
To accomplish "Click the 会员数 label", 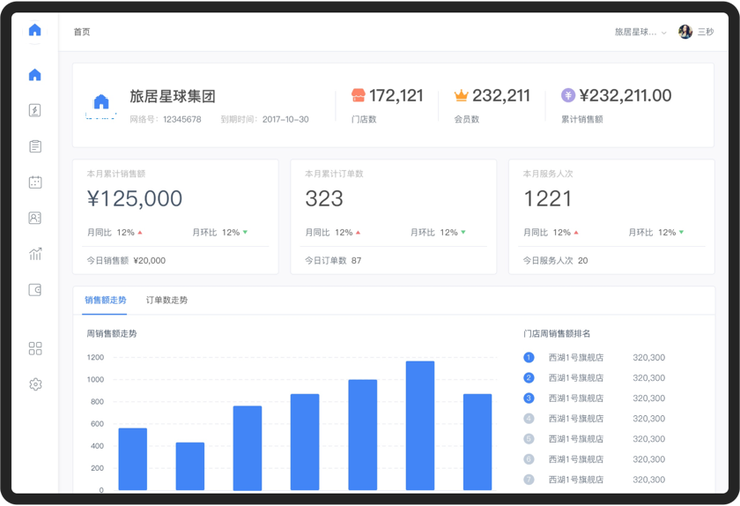I will pos(467,120).
